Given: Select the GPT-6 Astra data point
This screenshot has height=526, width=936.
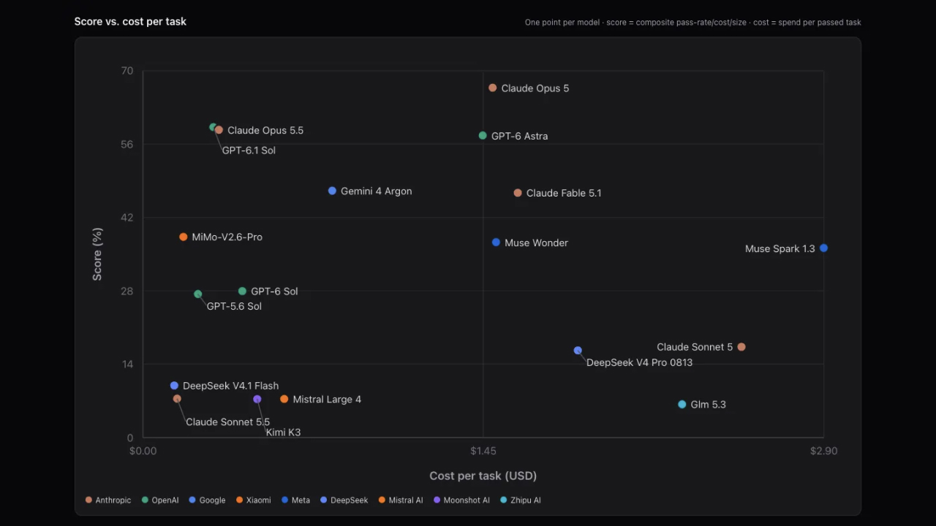Looking at the screenshot, I should click(483, 135).
